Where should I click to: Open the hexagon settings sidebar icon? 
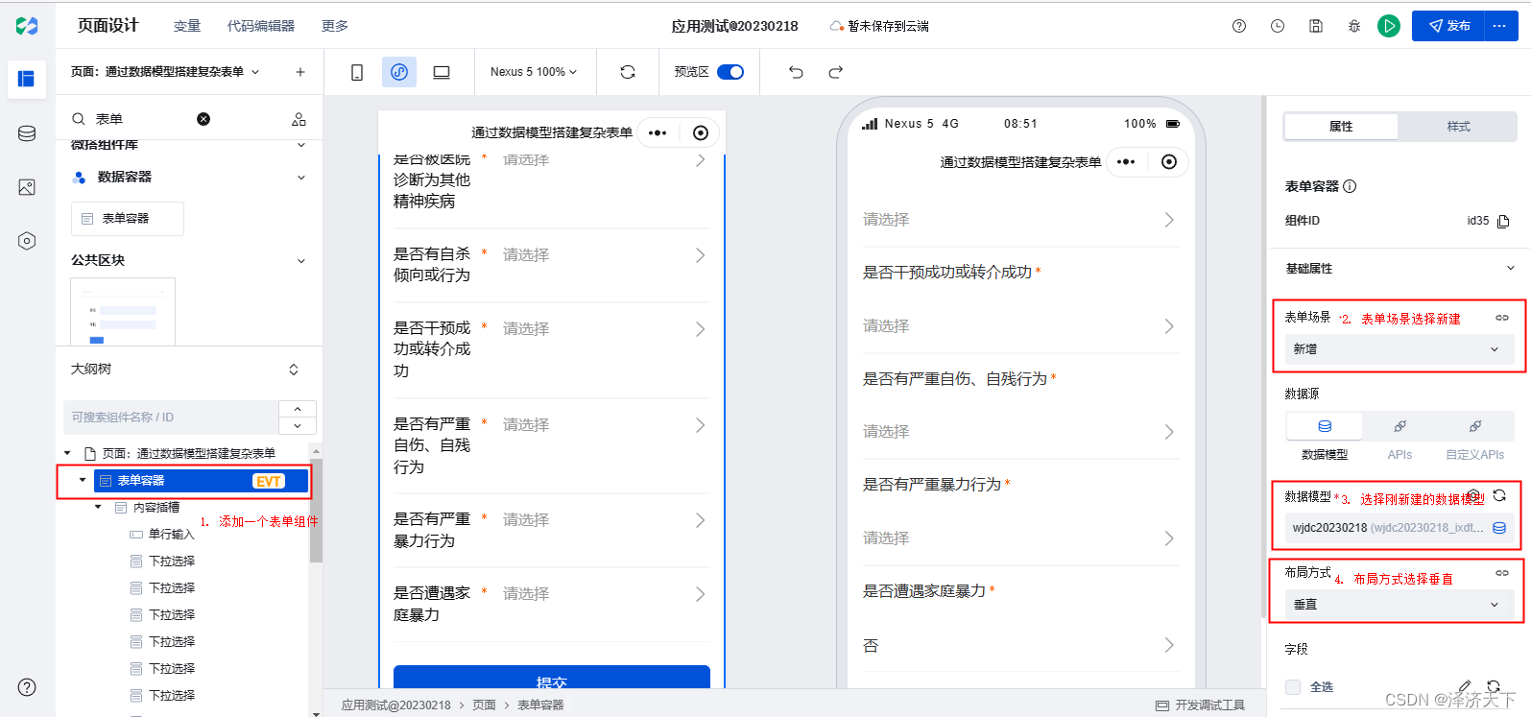pos(27,241)
